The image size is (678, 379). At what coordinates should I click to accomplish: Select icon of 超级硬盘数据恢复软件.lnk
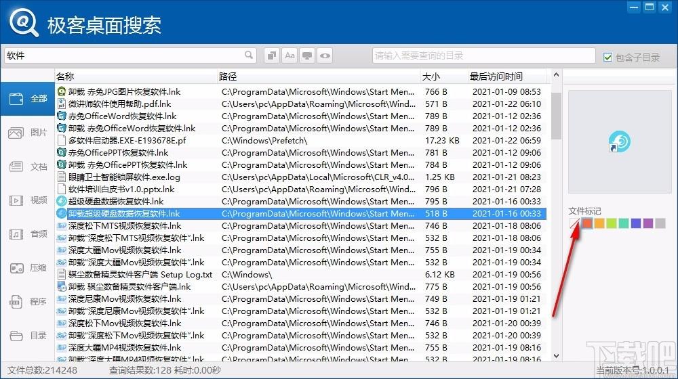pyautogui.click(x=62, y=201)
